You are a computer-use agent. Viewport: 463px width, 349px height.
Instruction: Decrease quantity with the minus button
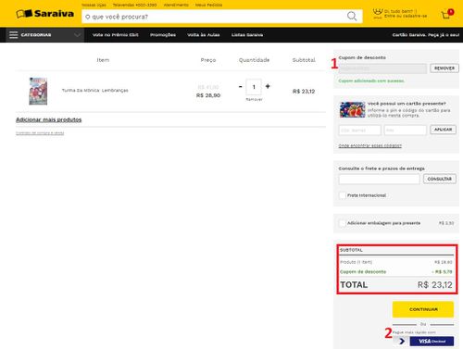pyautogui.click(x=241, y=87)
